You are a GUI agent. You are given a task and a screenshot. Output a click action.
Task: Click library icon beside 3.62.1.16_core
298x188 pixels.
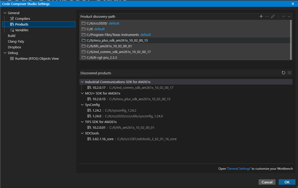coord(89,139)
